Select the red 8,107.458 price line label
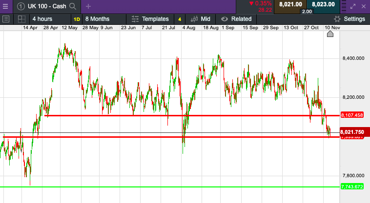 [352, 115]
